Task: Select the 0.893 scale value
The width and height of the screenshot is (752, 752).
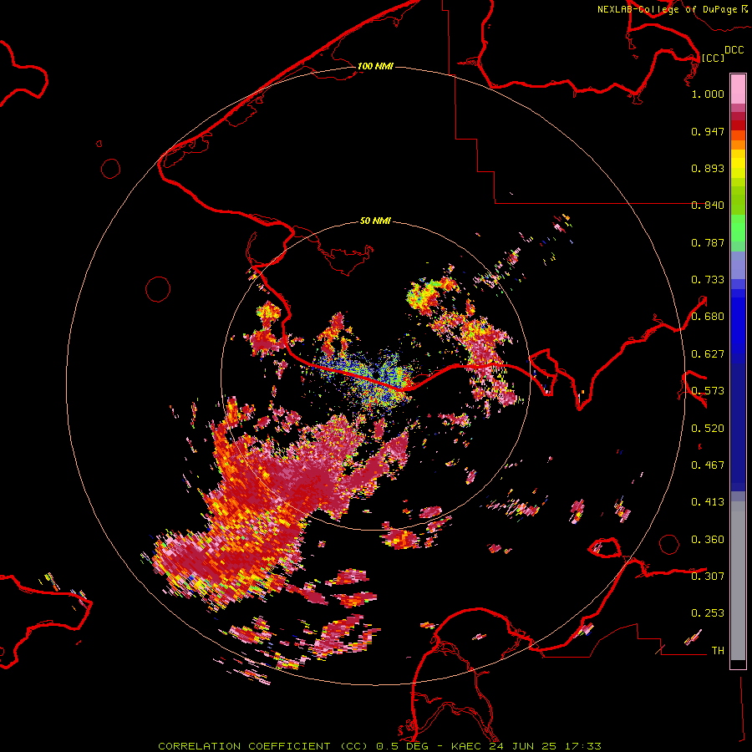Action: [x=708, y=168]
